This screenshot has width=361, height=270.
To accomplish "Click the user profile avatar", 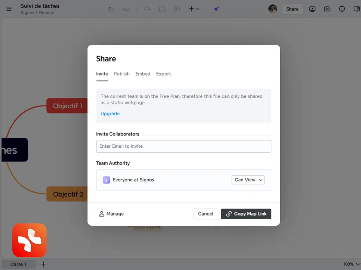I will [x=273, y=9].
